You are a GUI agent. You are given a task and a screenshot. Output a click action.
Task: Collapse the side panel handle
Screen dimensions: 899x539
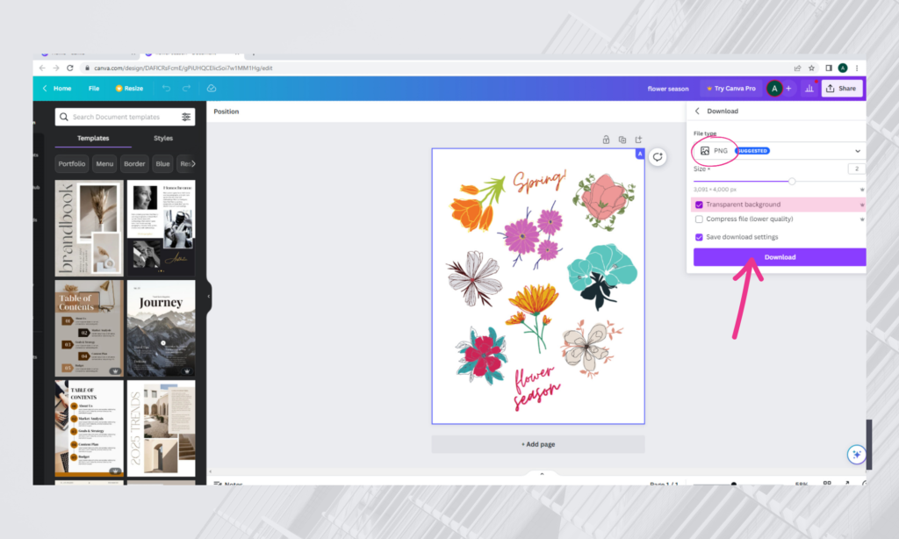[x=209, y=297]
